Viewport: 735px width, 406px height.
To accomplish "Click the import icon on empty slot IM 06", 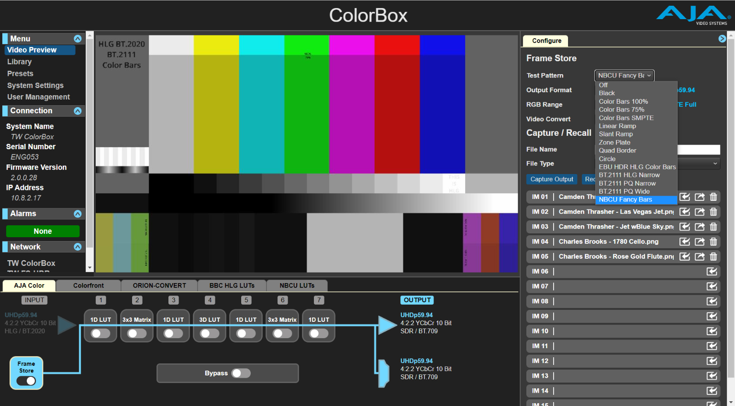I will coord(712,271).
